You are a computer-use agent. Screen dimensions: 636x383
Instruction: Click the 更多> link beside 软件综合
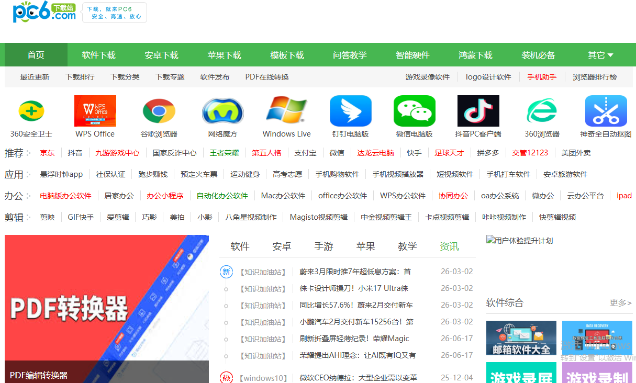[621, 302]
